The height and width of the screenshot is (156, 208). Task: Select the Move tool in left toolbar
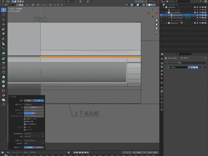(4, 20)
